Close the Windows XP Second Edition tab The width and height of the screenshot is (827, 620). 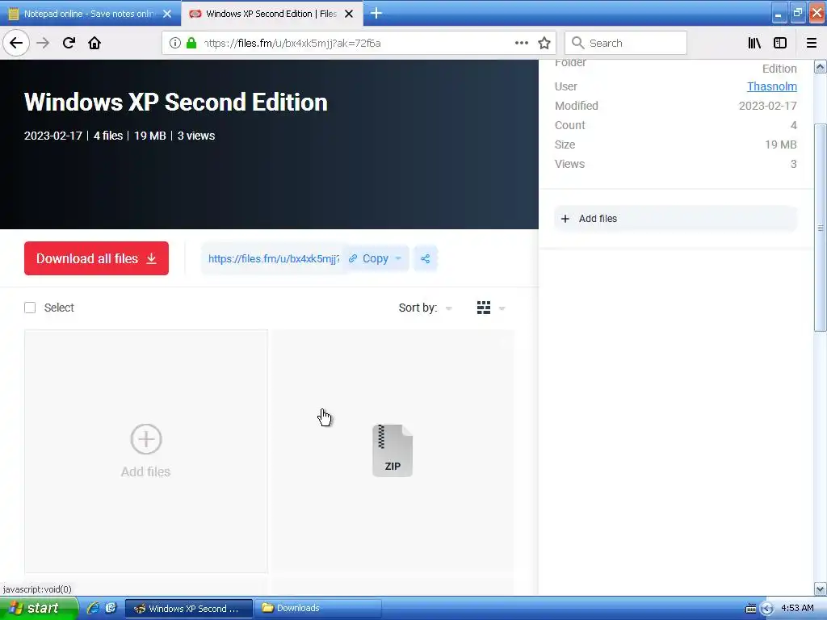349,14
